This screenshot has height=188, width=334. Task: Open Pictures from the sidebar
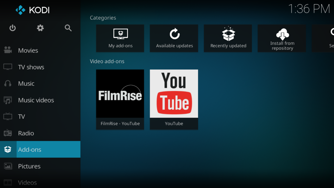40,166
